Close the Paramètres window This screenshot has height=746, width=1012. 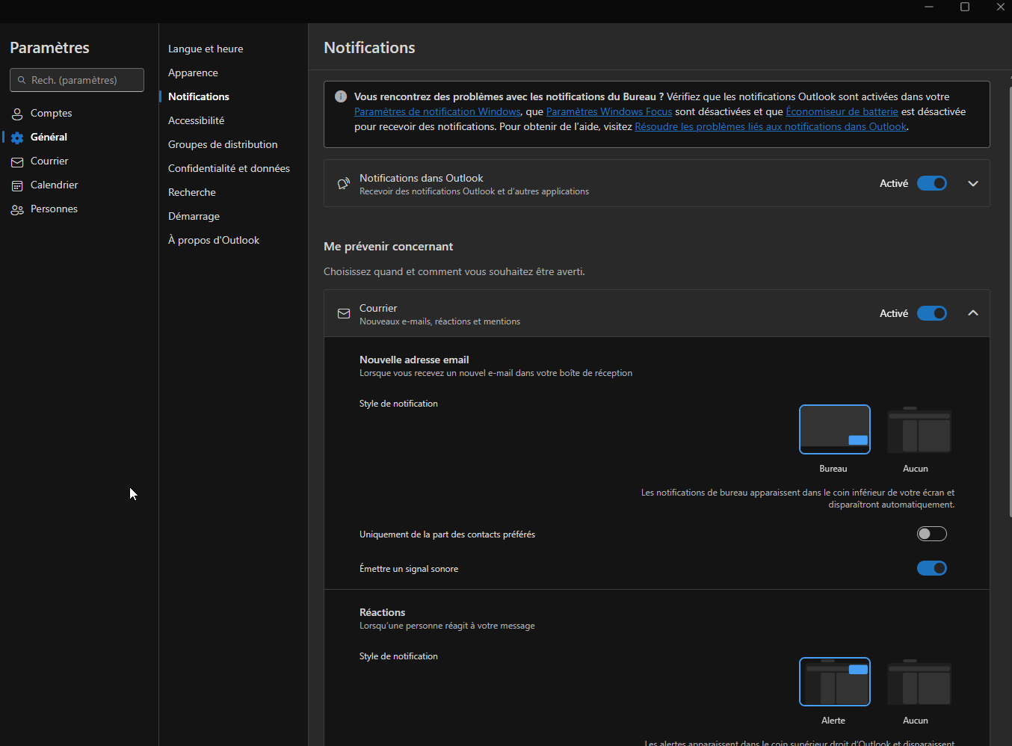pyautogui.click(x=1000, y=7)
